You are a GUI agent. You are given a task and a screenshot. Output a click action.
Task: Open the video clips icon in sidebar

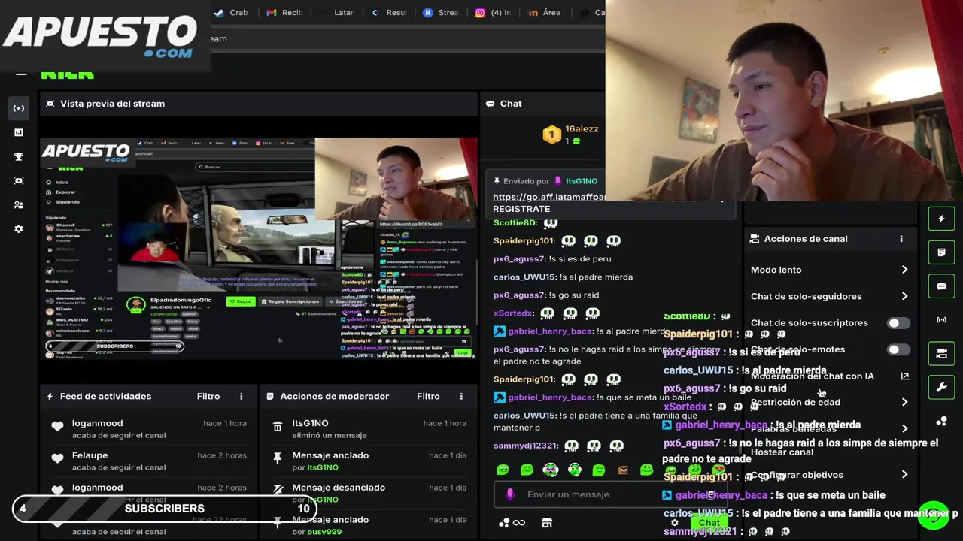pos(19,180)
